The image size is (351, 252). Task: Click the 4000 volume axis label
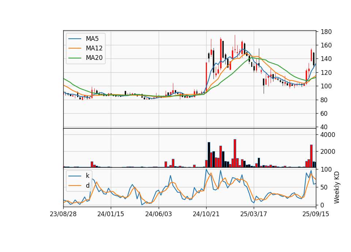pyautogui.click(x=328, y=135)
